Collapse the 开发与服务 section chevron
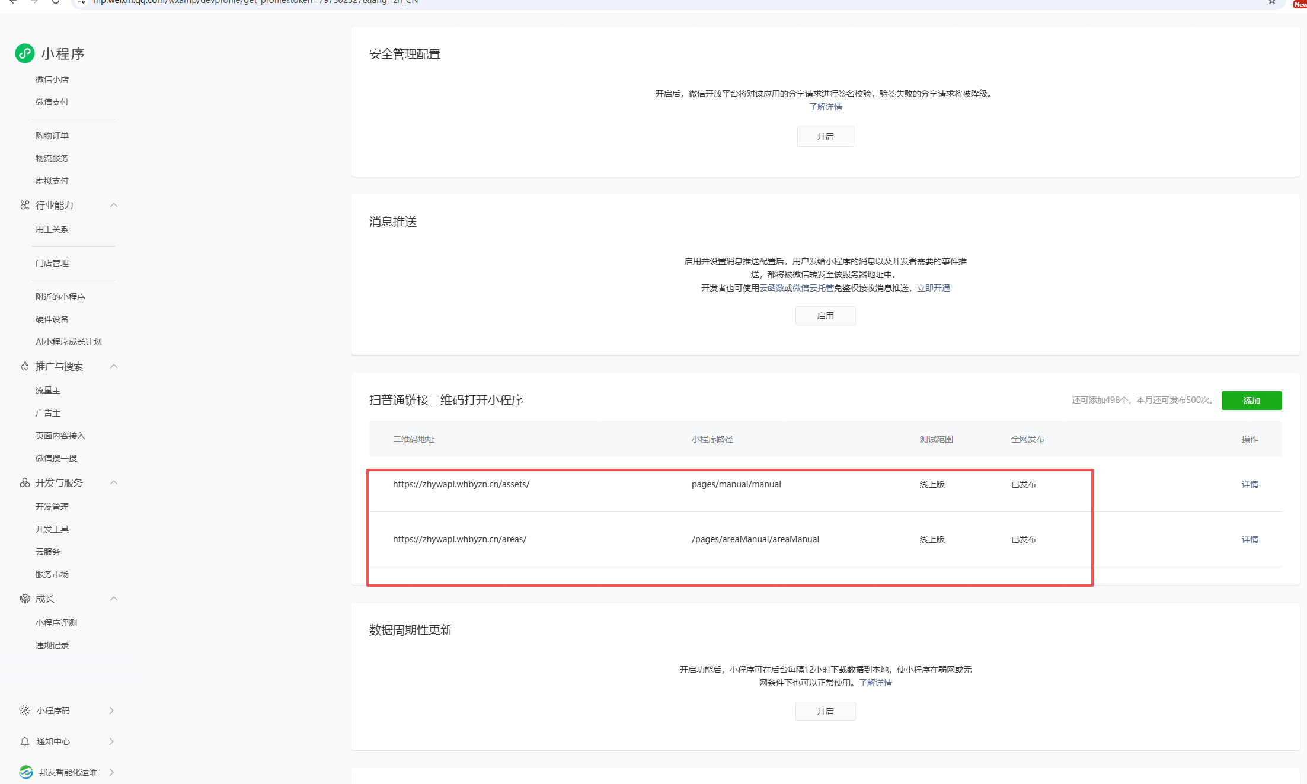This screenshot has width=1307, height=784. (x=114, y=482)
